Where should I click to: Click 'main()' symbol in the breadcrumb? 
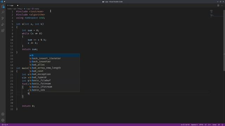point(37,9)
